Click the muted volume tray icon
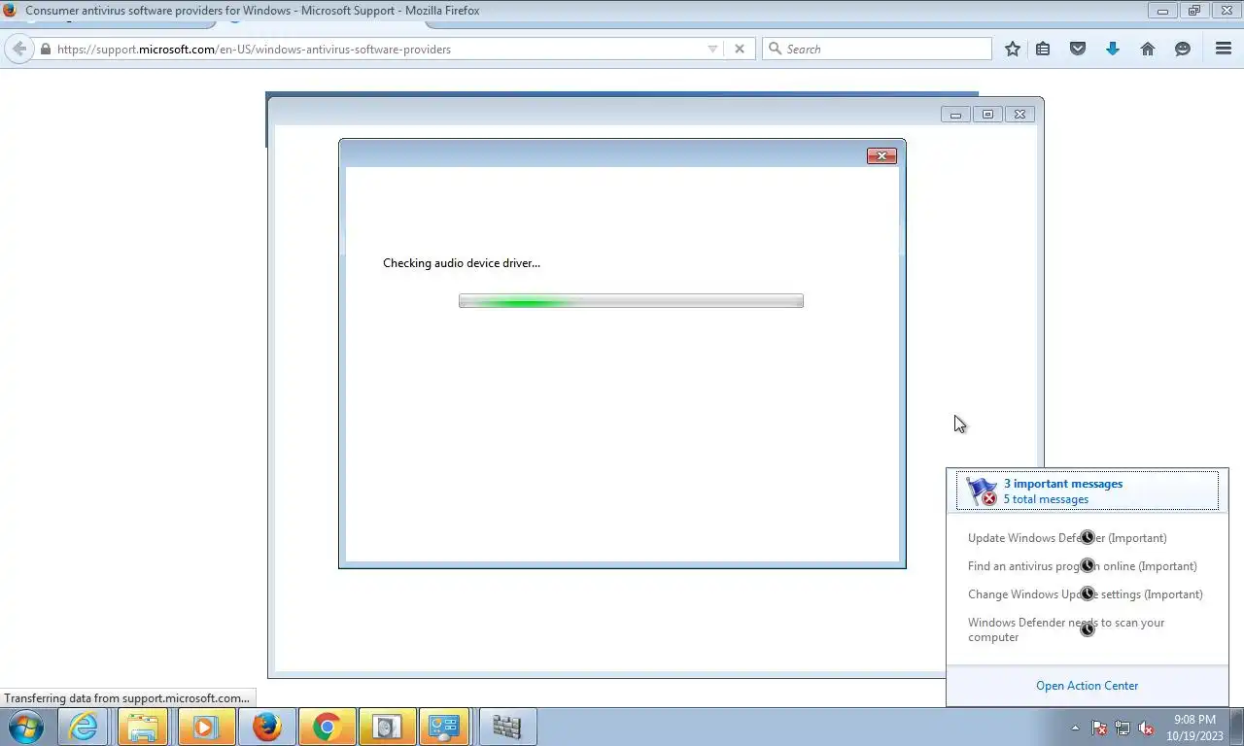Image resolution: width=1244 pixels, height=746 pixels. 1146,728
